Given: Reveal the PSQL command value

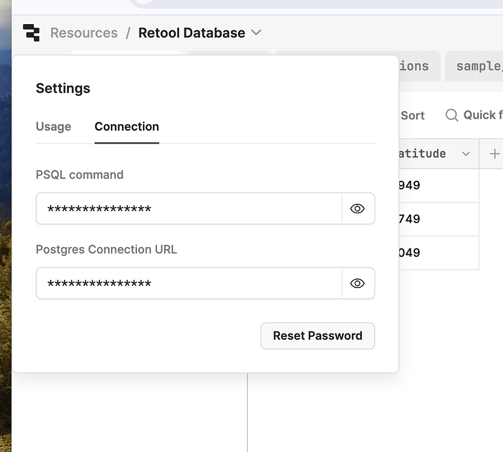Looking at the screenshot, I should (x=358, y=209).
